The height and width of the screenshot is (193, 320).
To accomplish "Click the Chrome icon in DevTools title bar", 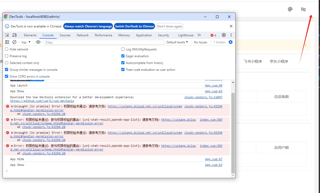I will point(6,16).
